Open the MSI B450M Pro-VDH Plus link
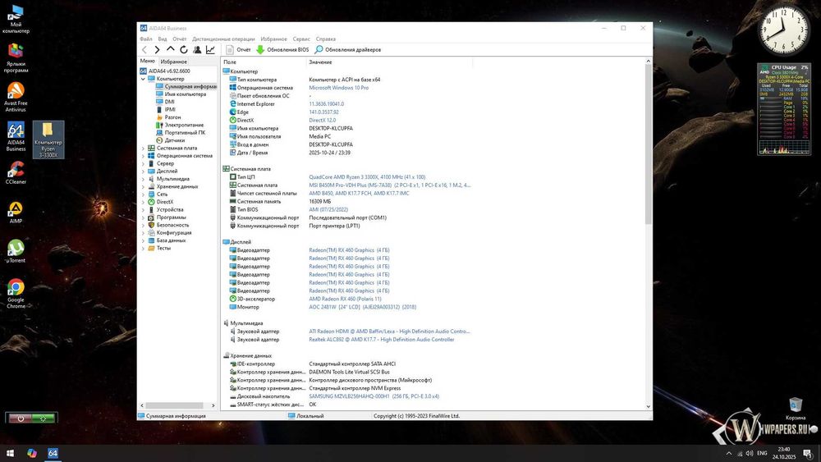The width and height of the screenshot is (821, 462). 389,185
